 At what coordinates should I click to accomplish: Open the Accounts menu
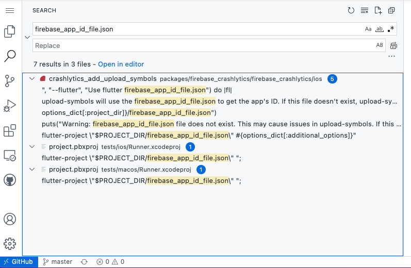pos(10,219)
